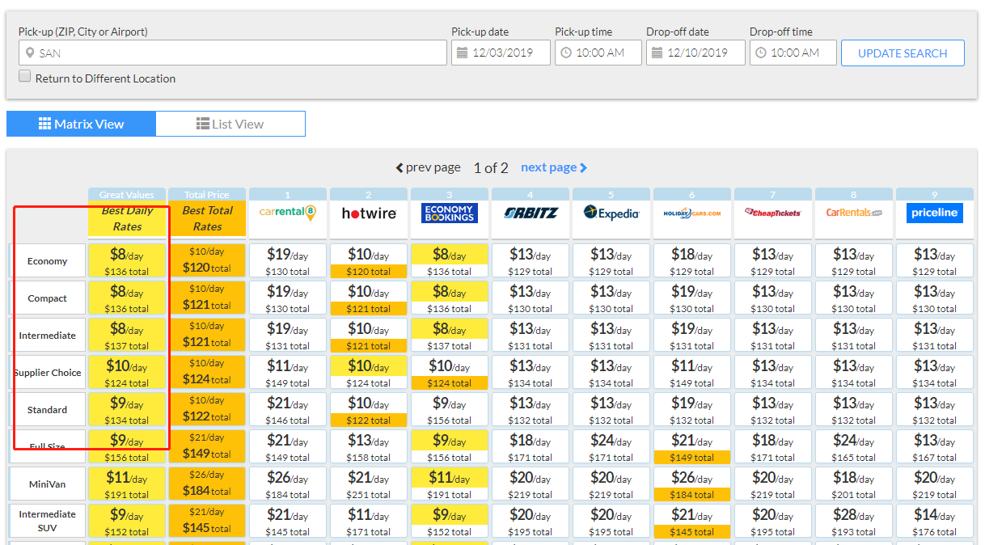Enable Return to Different Location checkbox
The height and width of the screenshot is (545, 985).
(x=25, y=76)
